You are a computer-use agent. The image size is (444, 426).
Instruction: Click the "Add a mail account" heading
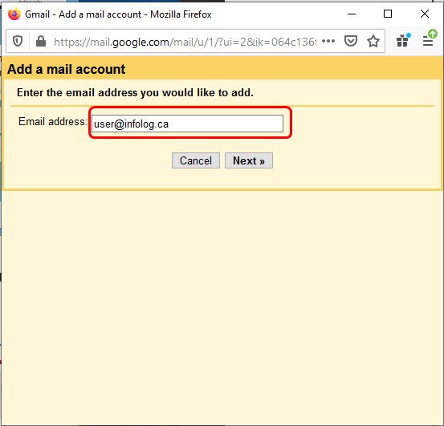67,69
